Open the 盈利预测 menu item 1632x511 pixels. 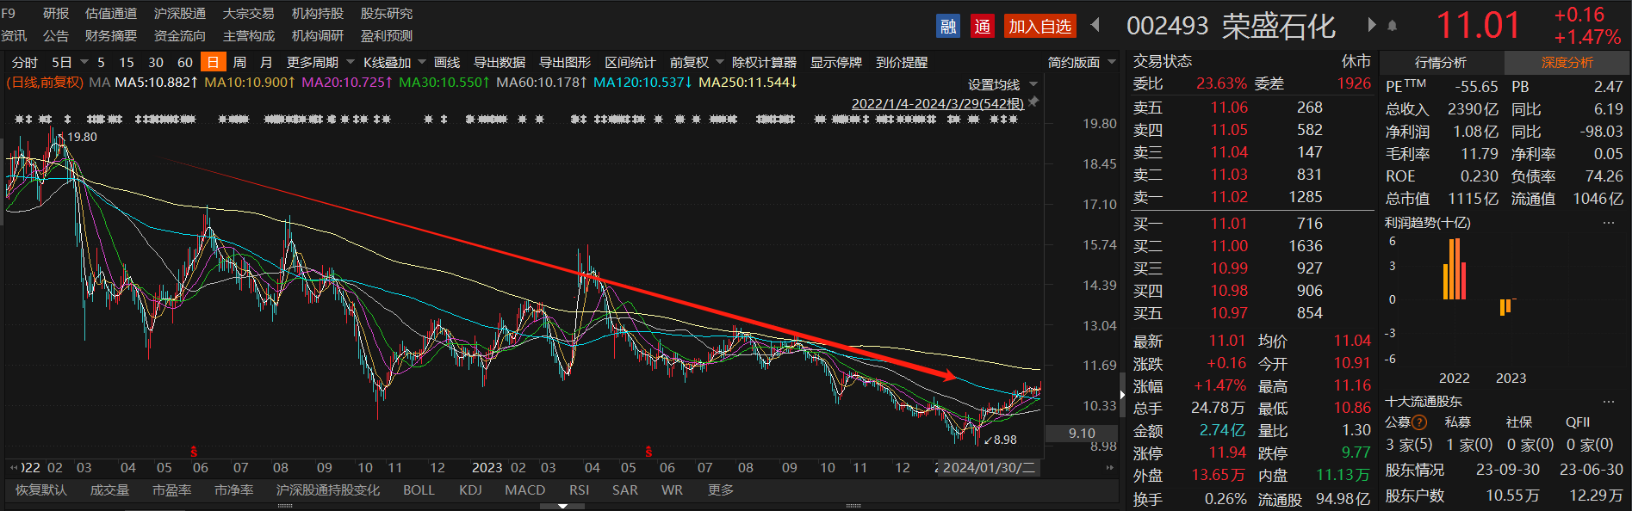(387, 35)
